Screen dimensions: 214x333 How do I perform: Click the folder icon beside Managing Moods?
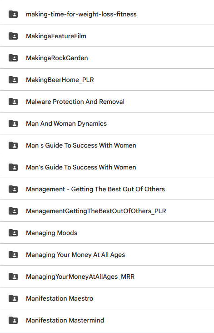[x=13, y=233]
